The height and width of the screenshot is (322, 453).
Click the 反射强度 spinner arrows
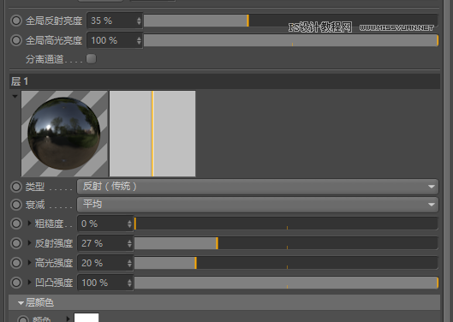click(x=129, y=243)
